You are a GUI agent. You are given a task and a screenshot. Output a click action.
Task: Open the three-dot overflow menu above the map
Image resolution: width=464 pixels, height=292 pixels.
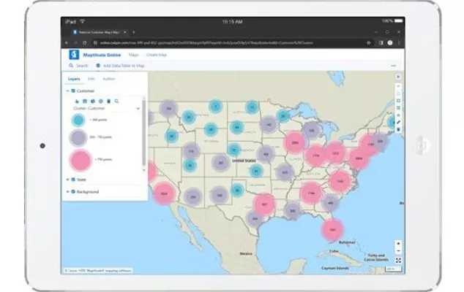(x=394, y=66)
